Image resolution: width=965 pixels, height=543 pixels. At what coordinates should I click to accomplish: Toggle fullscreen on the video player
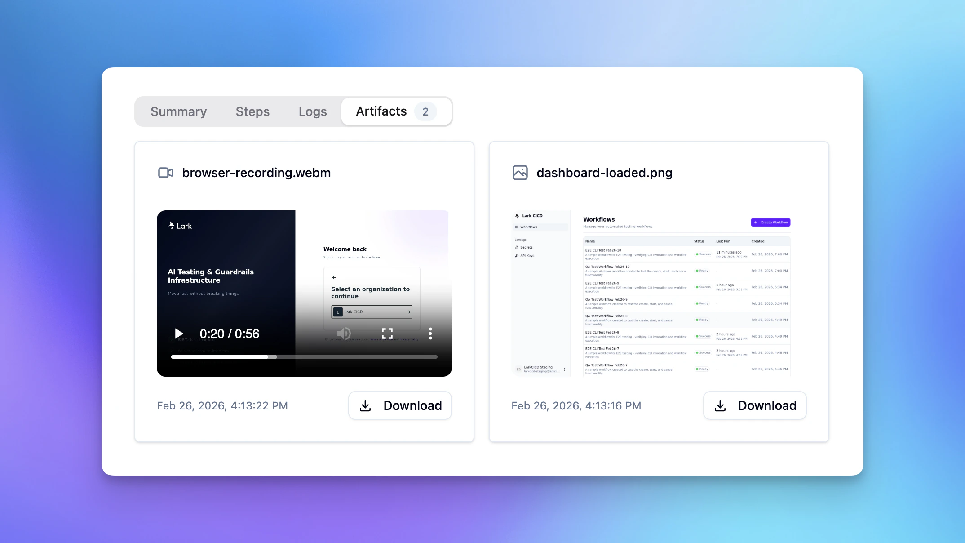pyautogui.click(x=387, y=334)
